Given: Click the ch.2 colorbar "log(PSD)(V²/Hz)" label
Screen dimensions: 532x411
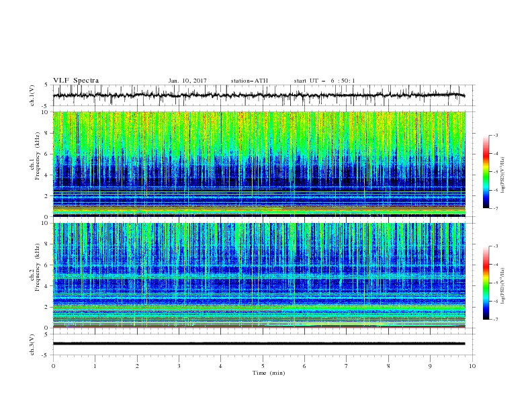Looking at the screenshot, I should (502, 286).
